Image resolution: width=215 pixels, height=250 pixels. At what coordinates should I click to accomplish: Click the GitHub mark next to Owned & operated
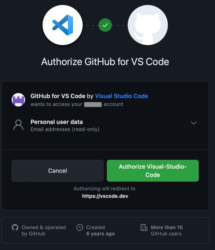(x=15, y=227)
